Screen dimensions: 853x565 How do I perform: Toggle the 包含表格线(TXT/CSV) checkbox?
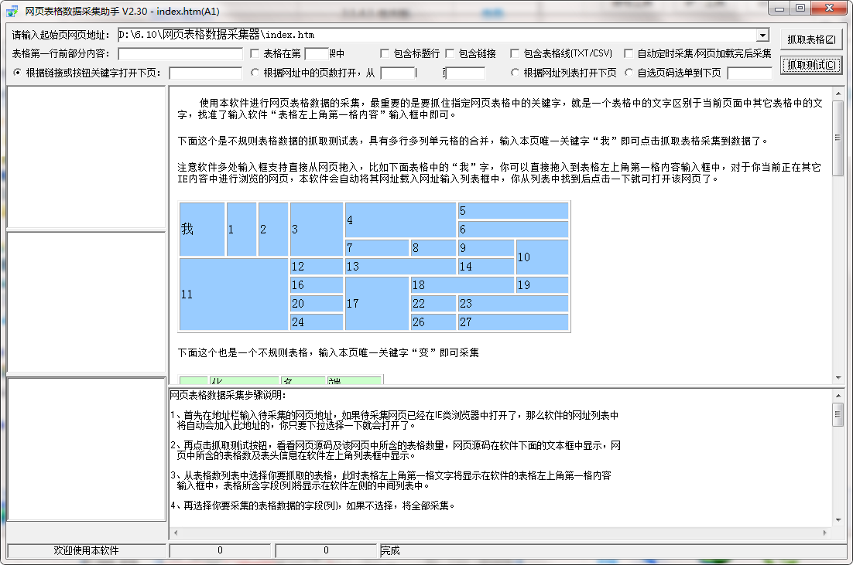coord(515,54)
